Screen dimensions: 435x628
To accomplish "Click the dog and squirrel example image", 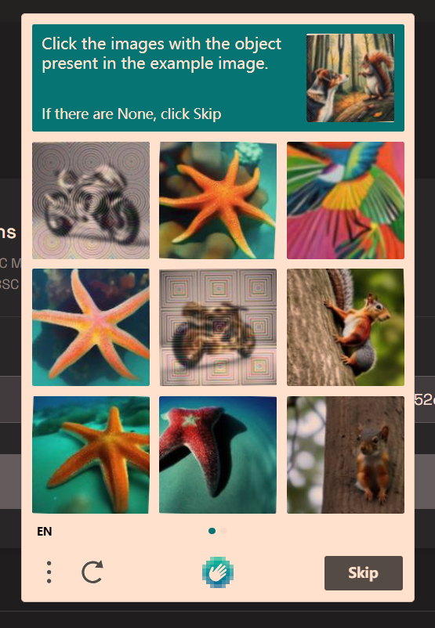I will click(350, 78).
